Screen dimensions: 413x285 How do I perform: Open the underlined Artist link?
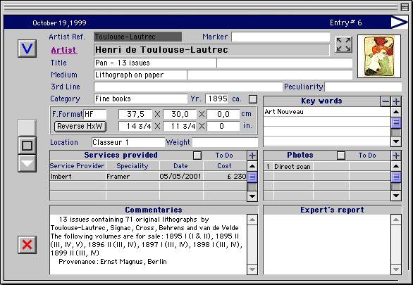pyautogui.click(x=64, y=50)
